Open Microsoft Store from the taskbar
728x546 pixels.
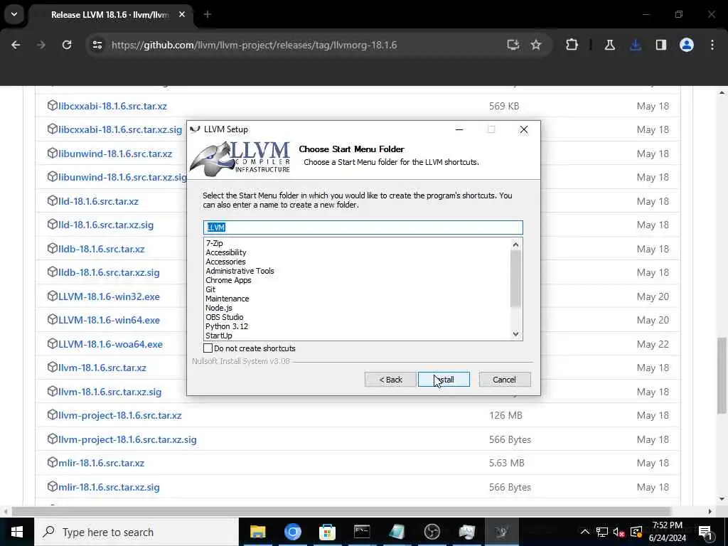pos(327,532)
